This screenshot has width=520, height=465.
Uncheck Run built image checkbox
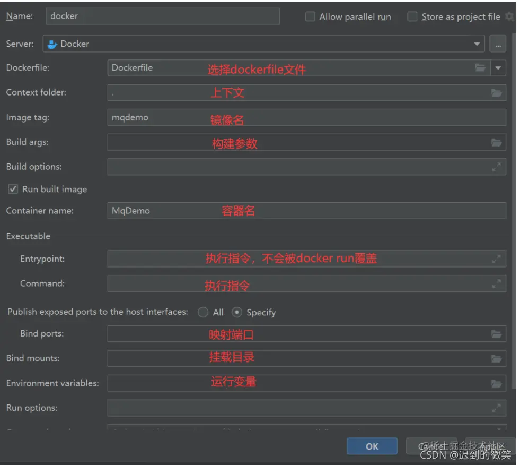point(13,190)
